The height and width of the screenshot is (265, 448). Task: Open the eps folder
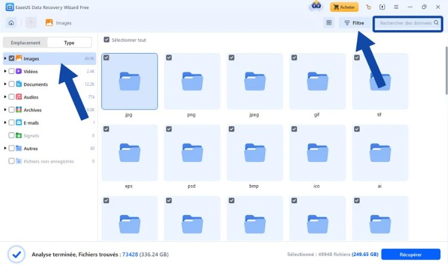click(130, 152)
